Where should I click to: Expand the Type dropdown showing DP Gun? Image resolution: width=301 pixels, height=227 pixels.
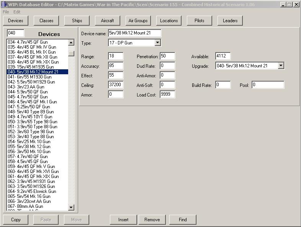[x=158, y=43]
